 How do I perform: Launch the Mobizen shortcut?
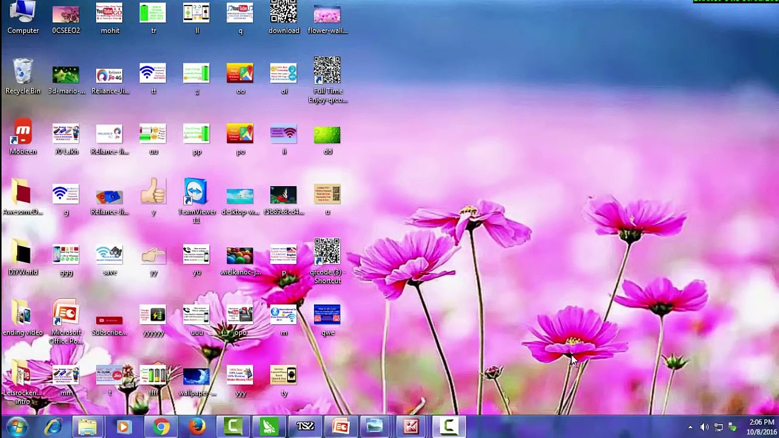pos(23,134)
